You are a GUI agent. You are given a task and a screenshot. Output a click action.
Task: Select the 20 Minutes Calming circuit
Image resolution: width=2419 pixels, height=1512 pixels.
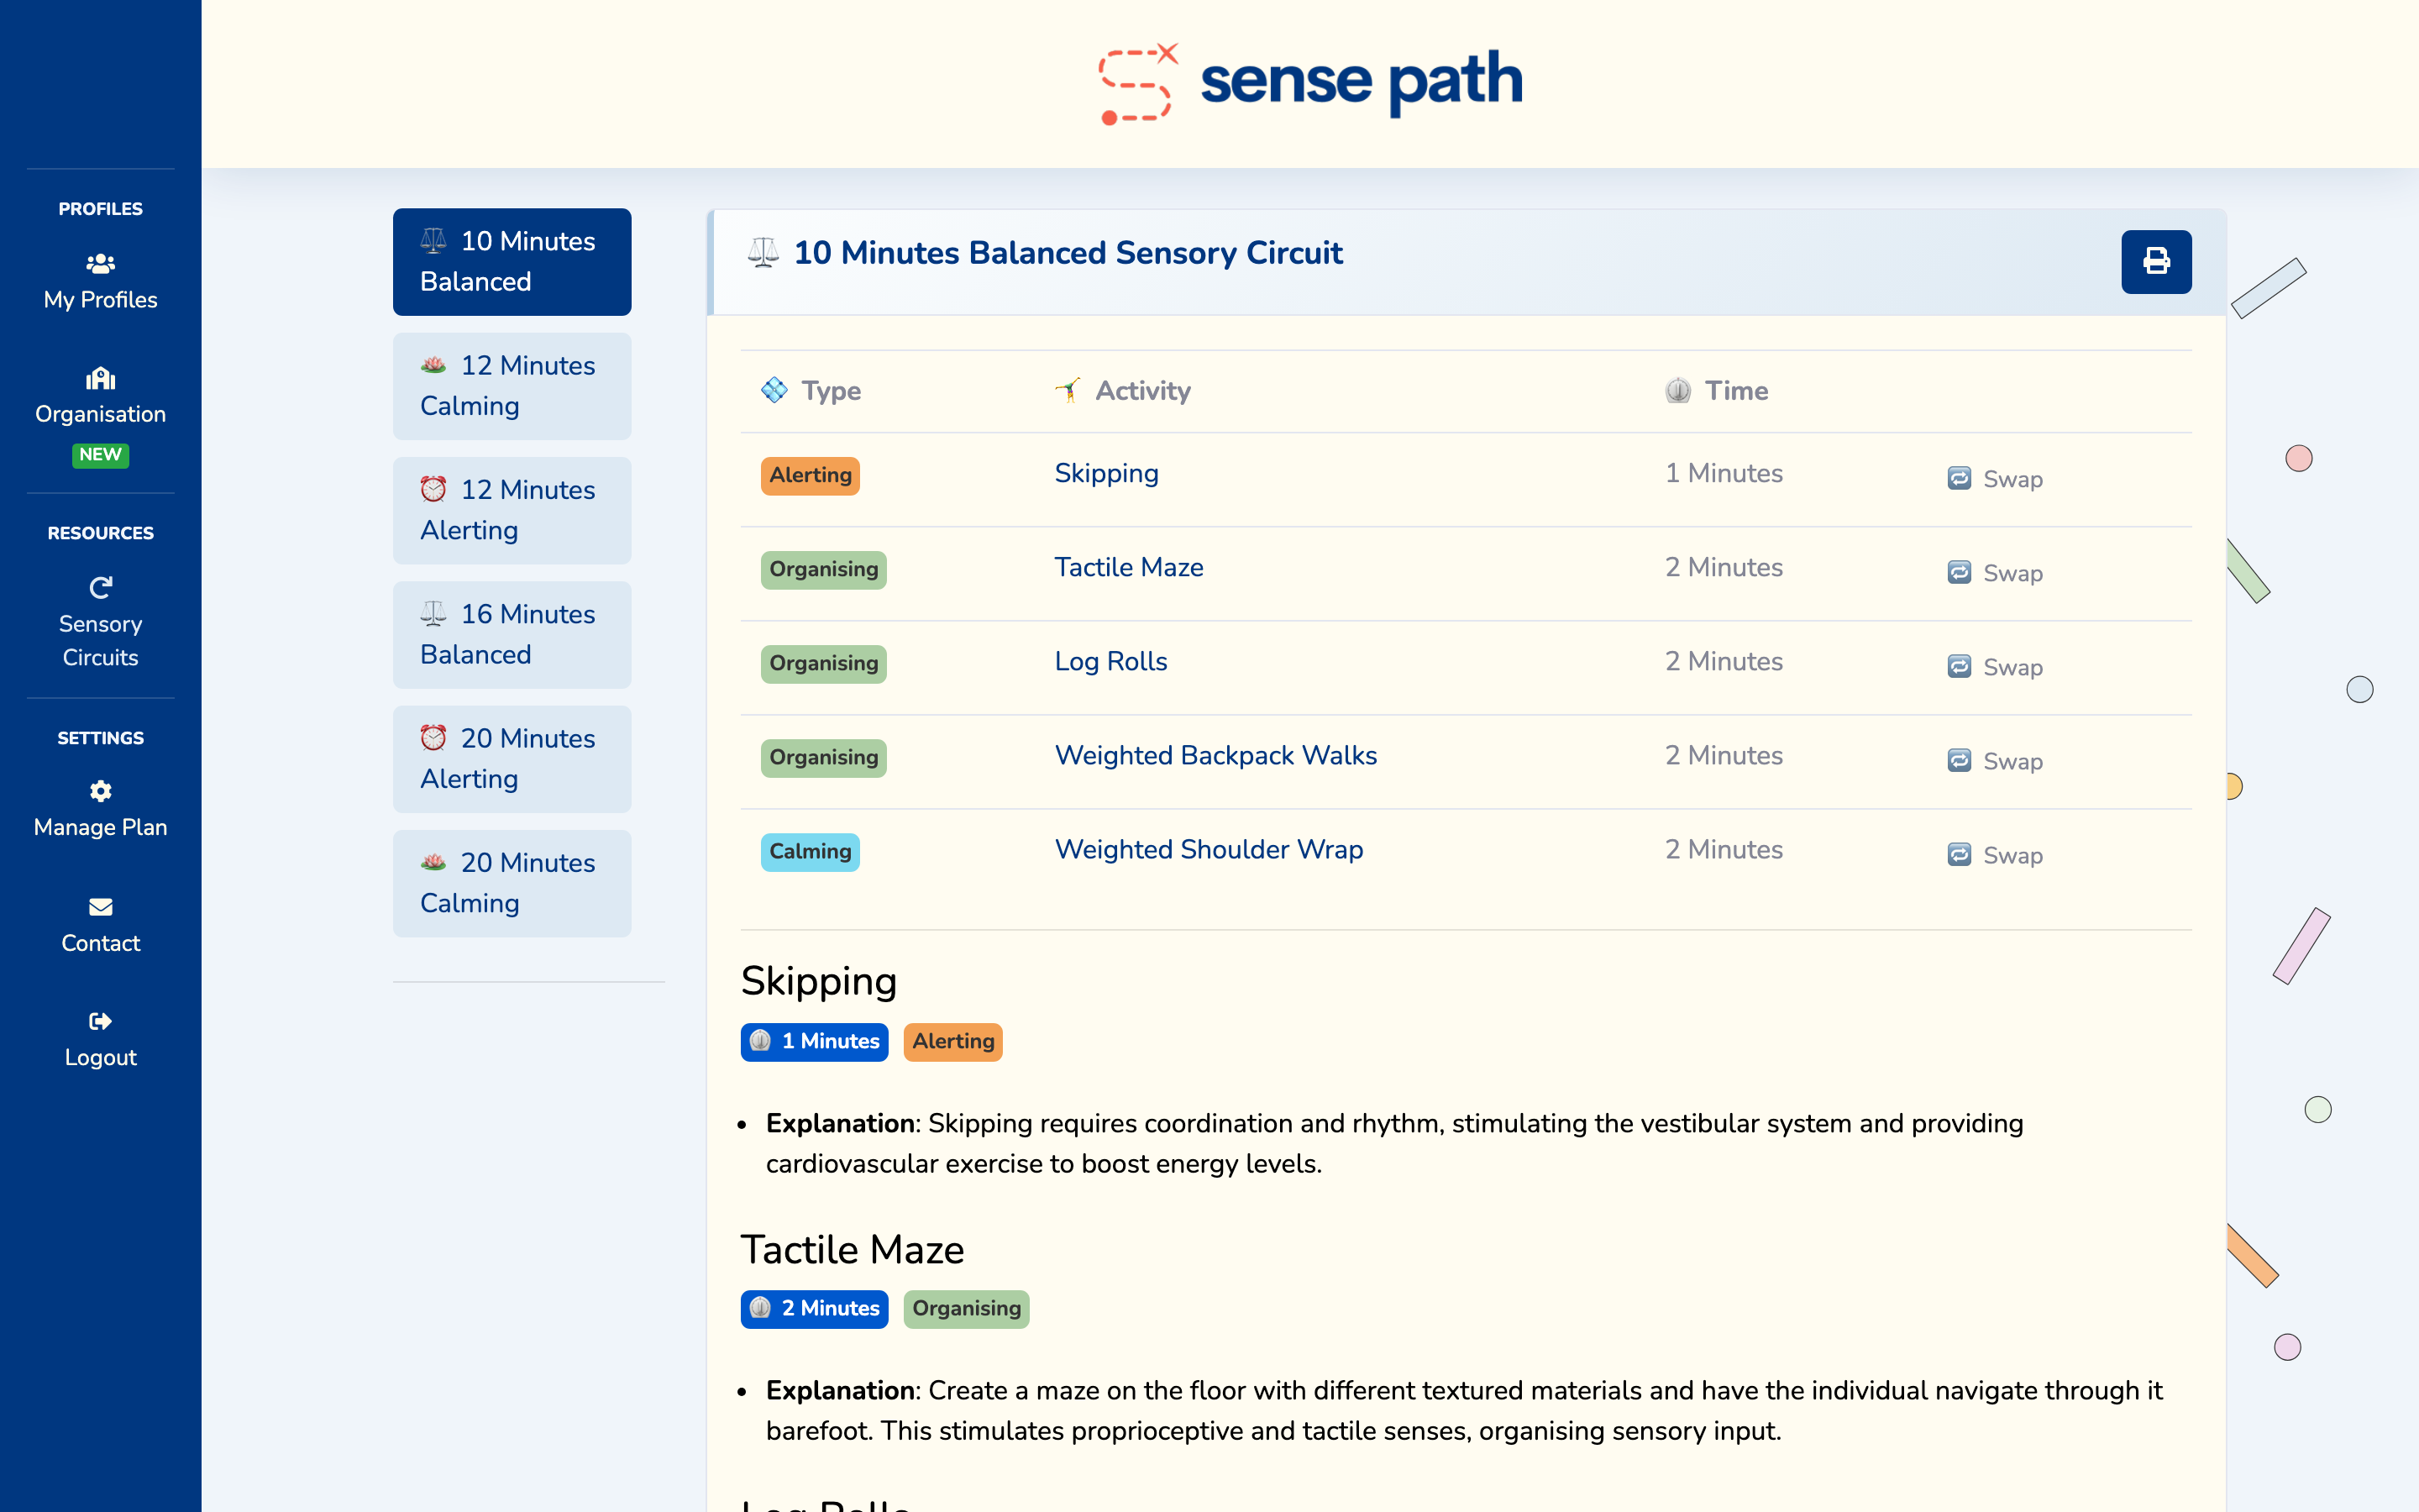point(512,883)
